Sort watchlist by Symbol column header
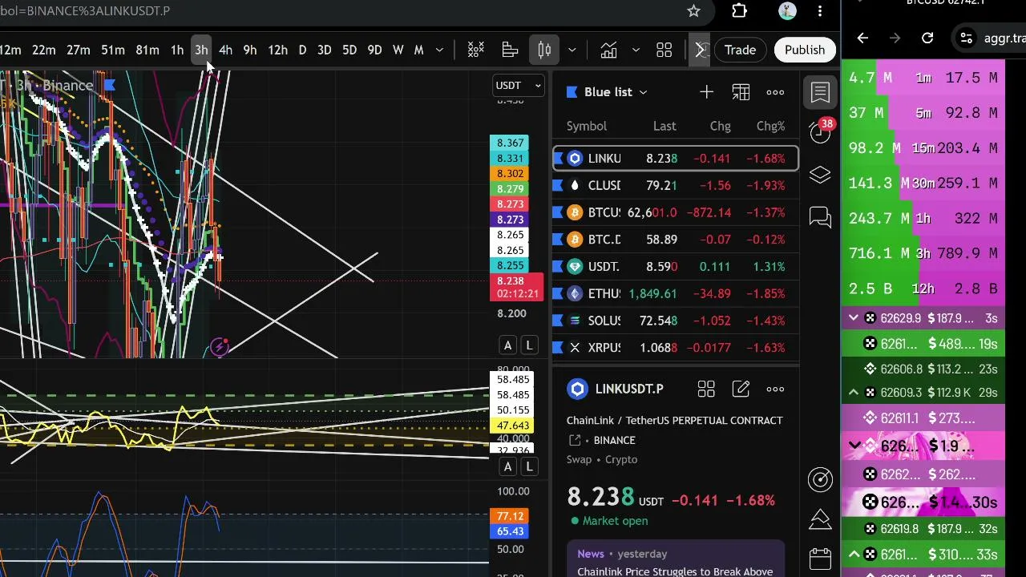1026x577 pixels. click(587, 126)
